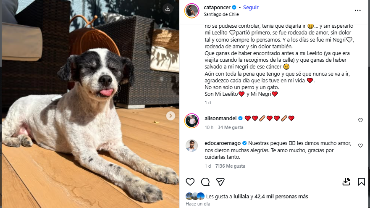Save post with bookmark icon
370x208 pixels.
[361, 182]
